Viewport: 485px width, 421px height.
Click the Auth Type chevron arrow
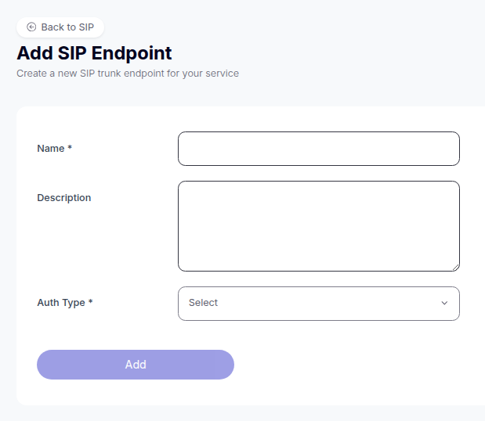pos(444,303)
